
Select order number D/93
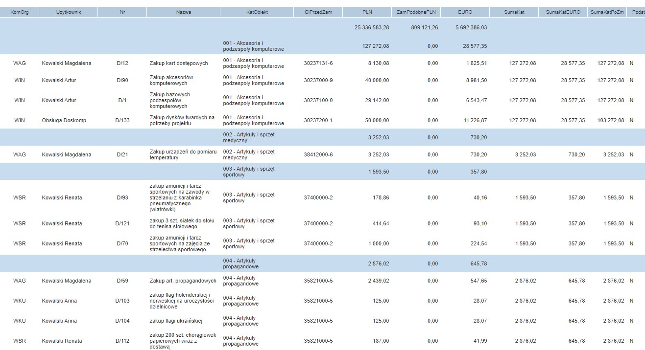122,197
